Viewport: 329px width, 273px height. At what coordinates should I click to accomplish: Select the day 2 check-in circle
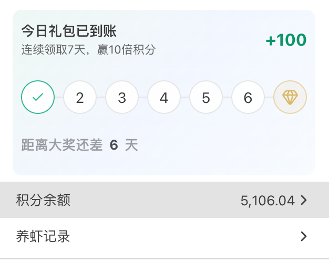click(x=80, y=98)
